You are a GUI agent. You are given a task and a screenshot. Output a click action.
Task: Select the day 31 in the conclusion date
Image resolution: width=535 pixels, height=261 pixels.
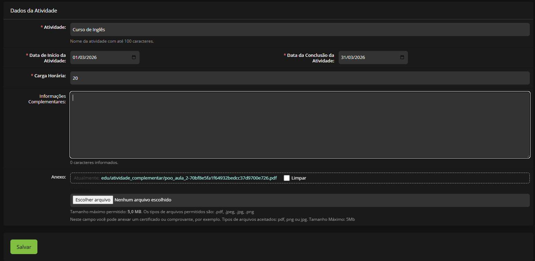pos(344,58)
